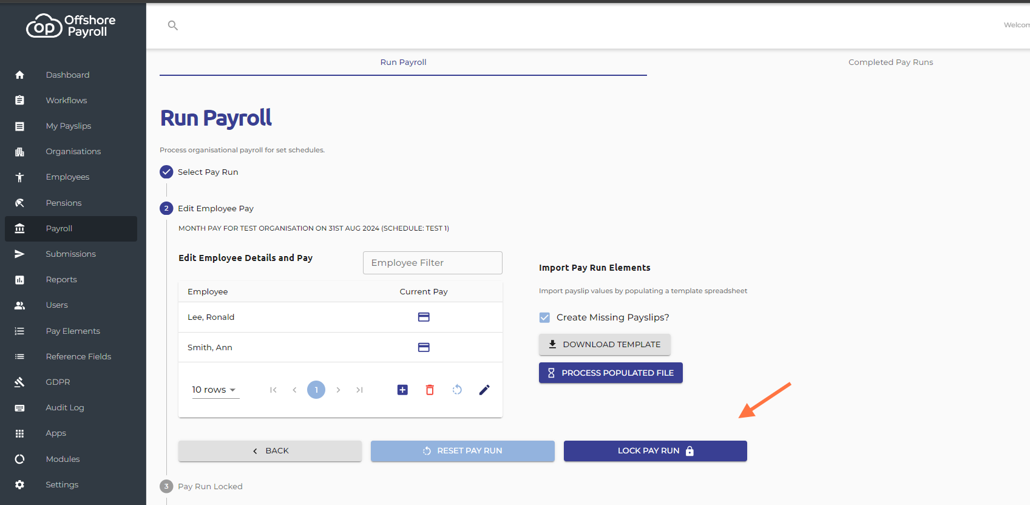
Task: Open the Employees section
Action: point(71,177)
